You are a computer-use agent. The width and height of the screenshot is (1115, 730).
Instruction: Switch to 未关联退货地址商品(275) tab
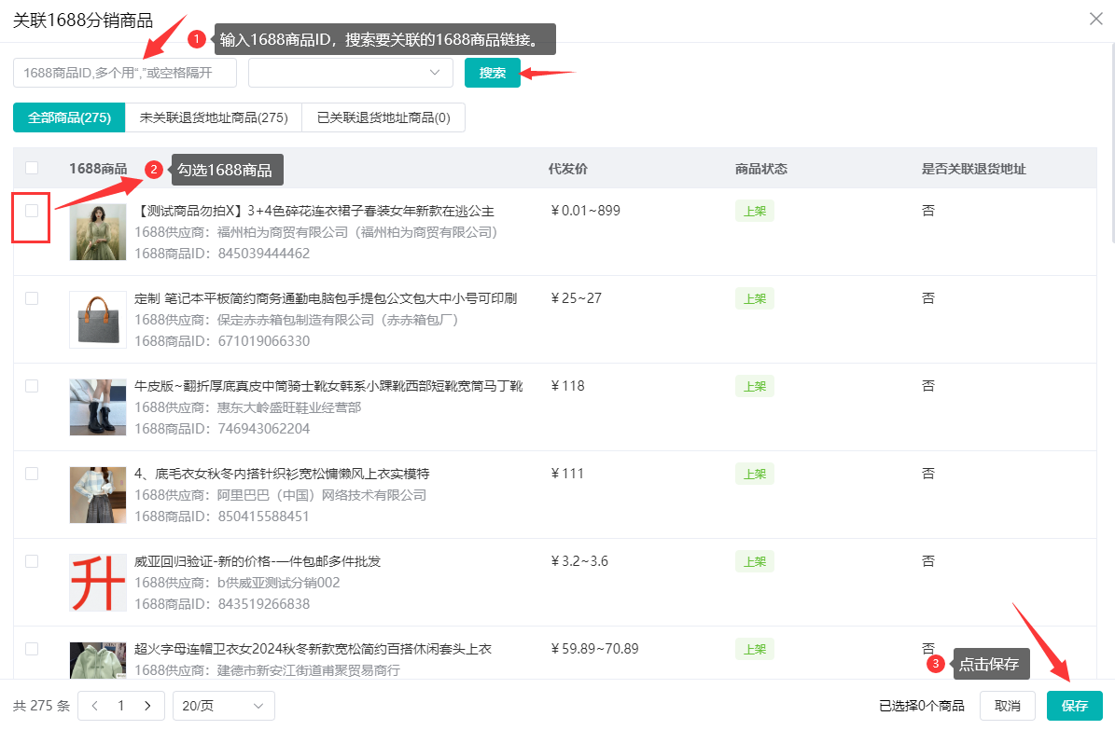pos(214,117)
